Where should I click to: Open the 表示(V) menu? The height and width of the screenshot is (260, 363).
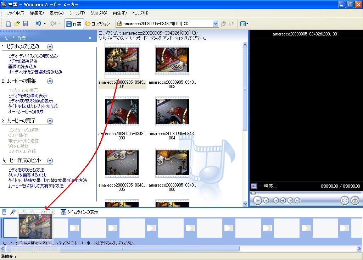(56, 13)
